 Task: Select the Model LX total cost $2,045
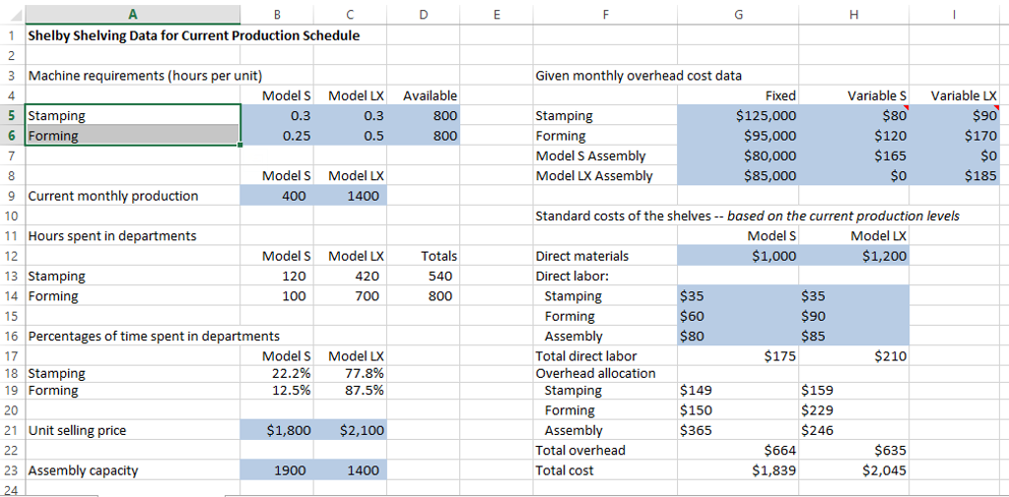pyautogui.click(x=854, y=470)
